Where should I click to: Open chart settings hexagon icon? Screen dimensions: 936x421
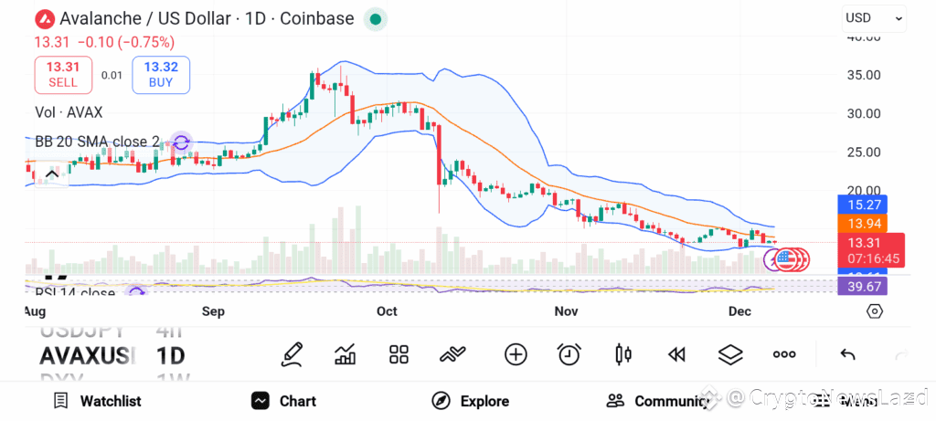pyautogui.click(x=875, y=312)
